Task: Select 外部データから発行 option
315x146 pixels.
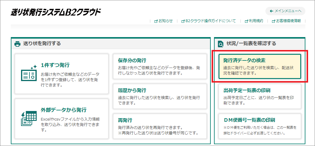Action: (62, 118)
